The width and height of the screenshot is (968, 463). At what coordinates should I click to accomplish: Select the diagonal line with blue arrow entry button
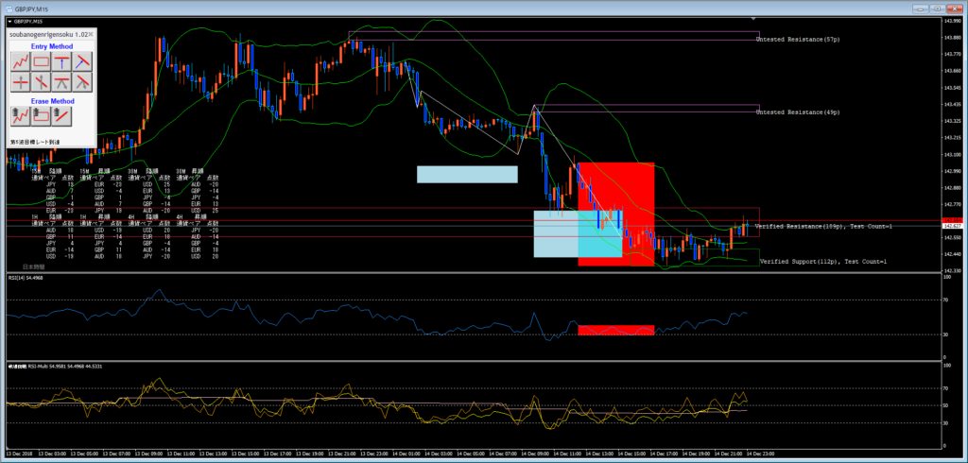pos(82,61)
